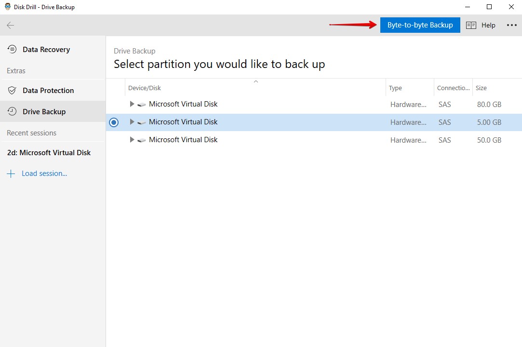Open recent session 2d: Microsoft Virtual Disk
The width and height of the screenshot is (522, 347).
point(49,152)
